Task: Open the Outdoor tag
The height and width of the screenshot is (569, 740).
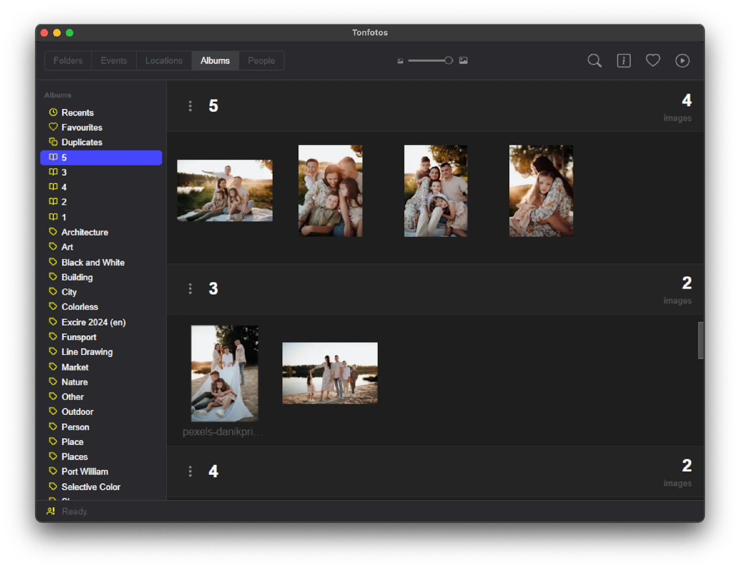Action: click(101, 412)
